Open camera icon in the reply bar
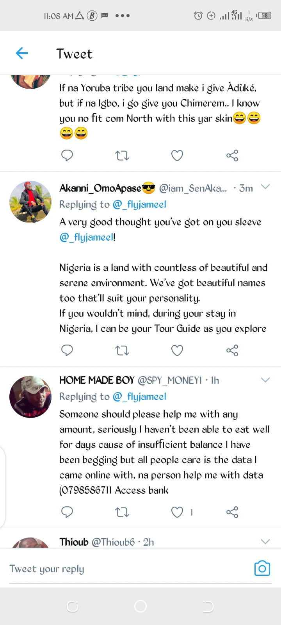Viewport: 281px width, 625px height. click(x=262, y=568)
